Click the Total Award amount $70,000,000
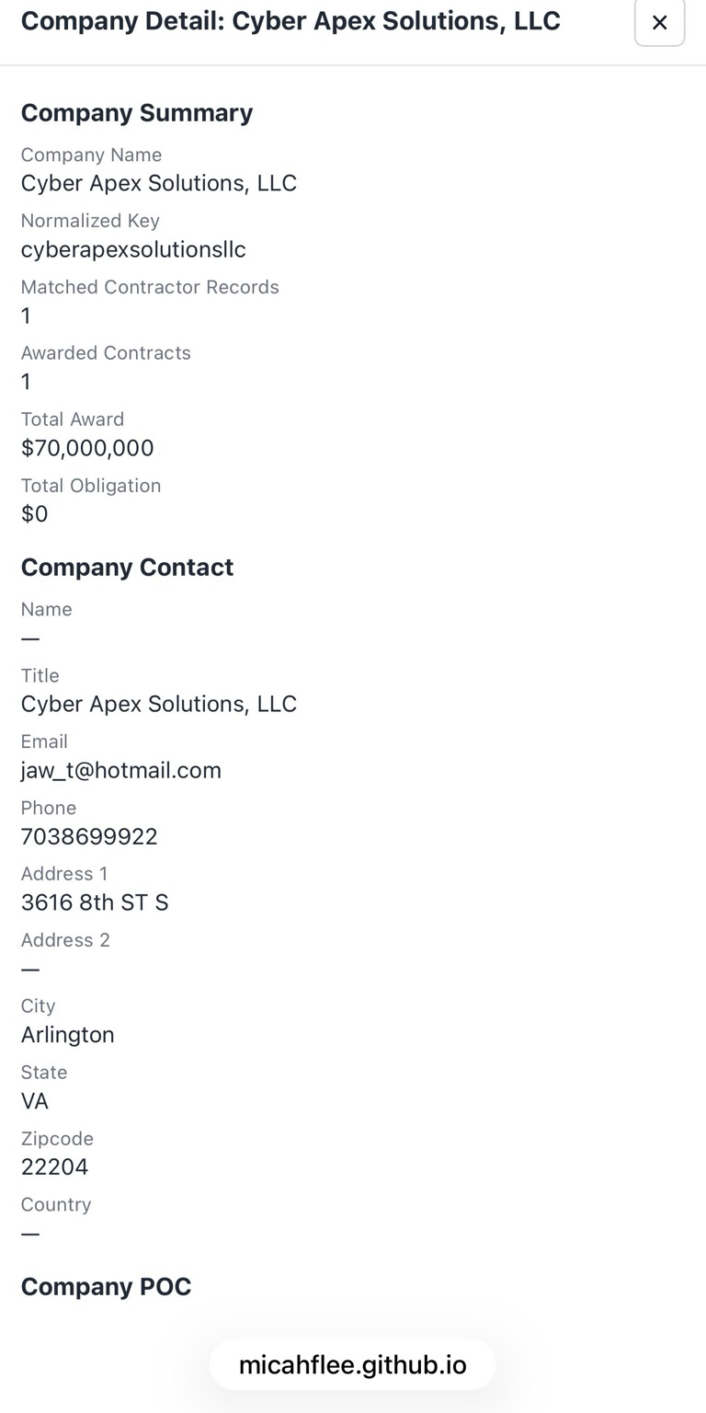 tap(87, 448)
